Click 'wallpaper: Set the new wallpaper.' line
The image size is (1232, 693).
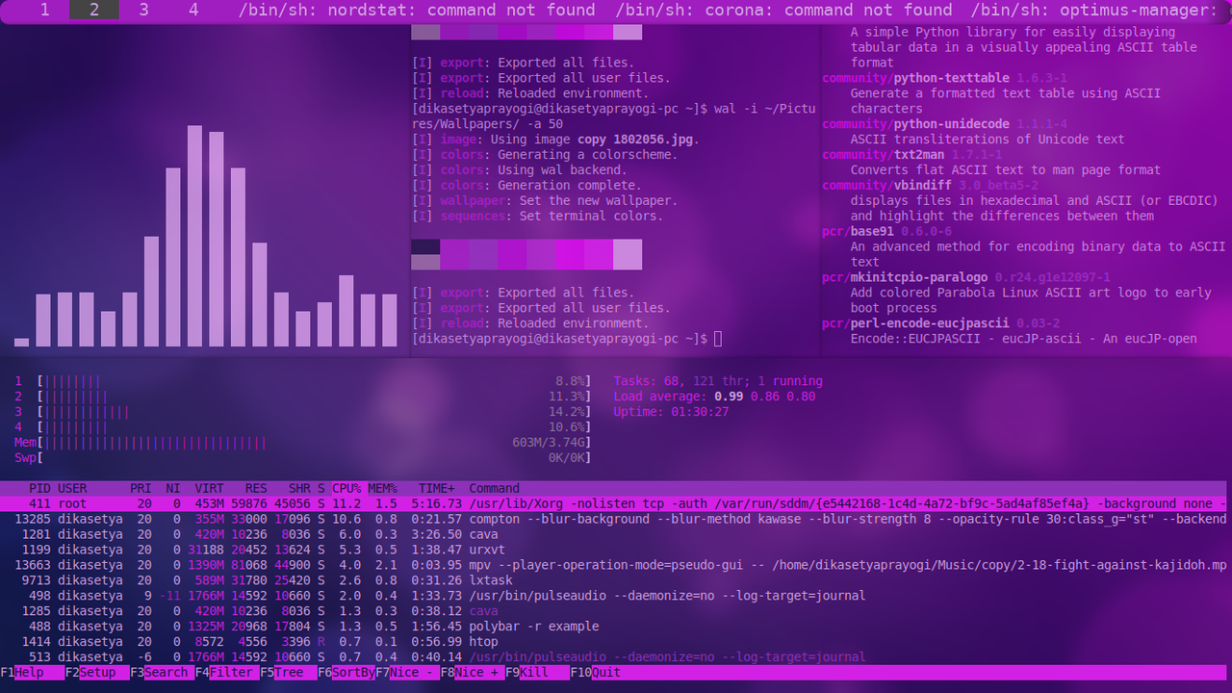pyautogui.click(x=545, y=201)
